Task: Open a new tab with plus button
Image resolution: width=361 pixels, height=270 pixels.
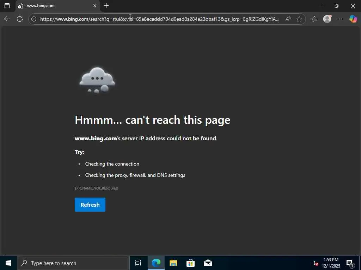Action: 106,6
